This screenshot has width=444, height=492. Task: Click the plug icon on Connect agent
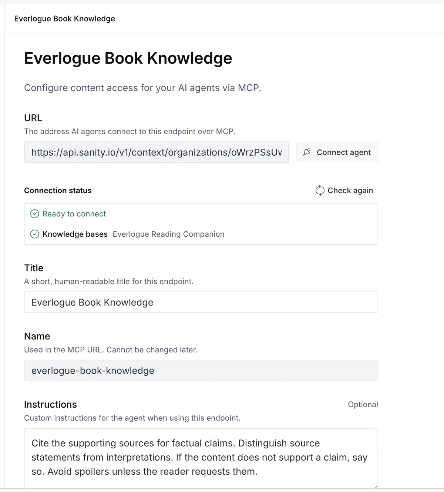pyautogui.click(x=307, y=152)
